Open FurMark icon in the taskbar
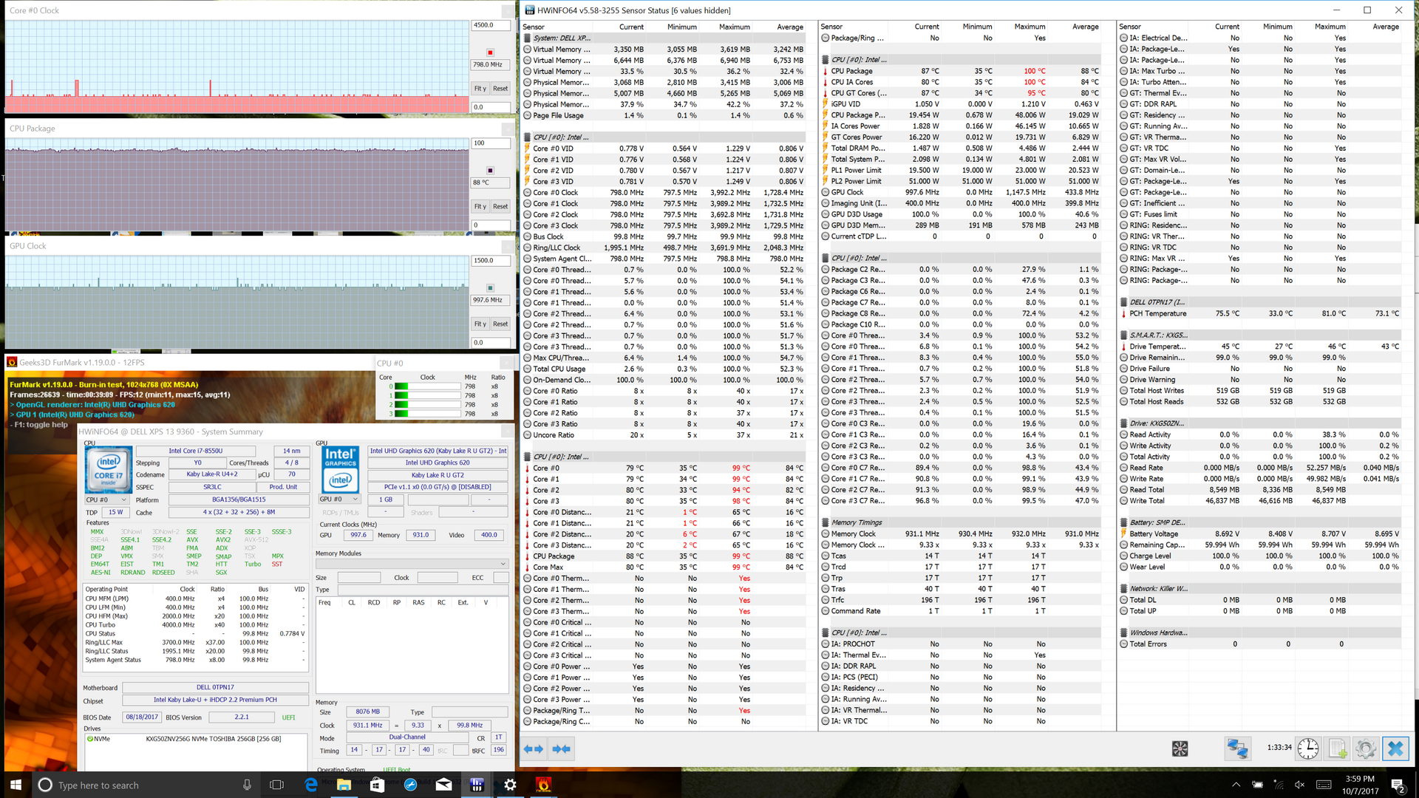 coord(543,785)
